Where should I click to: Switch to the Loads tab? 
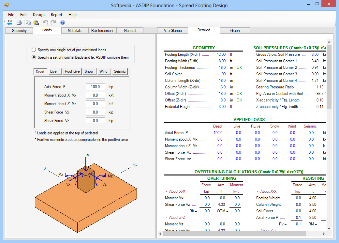[47, 30]
